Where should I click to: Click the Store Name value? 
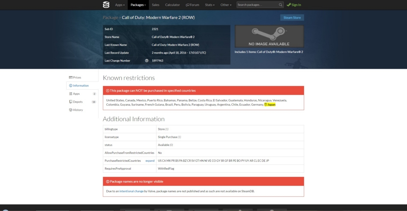pyautogui.click(x=173, y=37)
